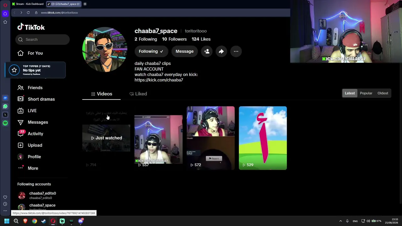
Task: Open Discord from the taskbar
Action: [81, 221]
